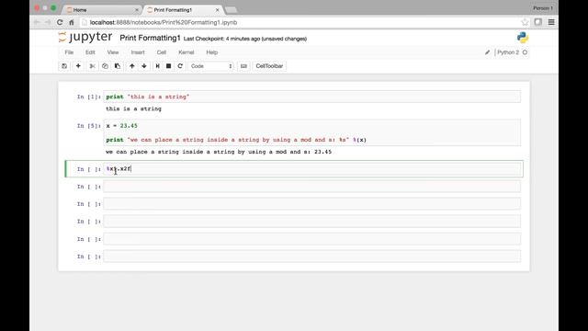Image resolution: width=588 pixels, height=331 pixels.
Task: Click the cell with x = 23.45
Action: (312, 132)
